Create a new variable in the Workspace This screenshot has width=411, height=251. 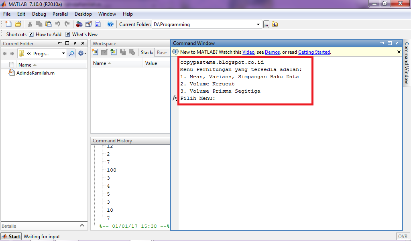pyautogui.click(x=95, y=52)
